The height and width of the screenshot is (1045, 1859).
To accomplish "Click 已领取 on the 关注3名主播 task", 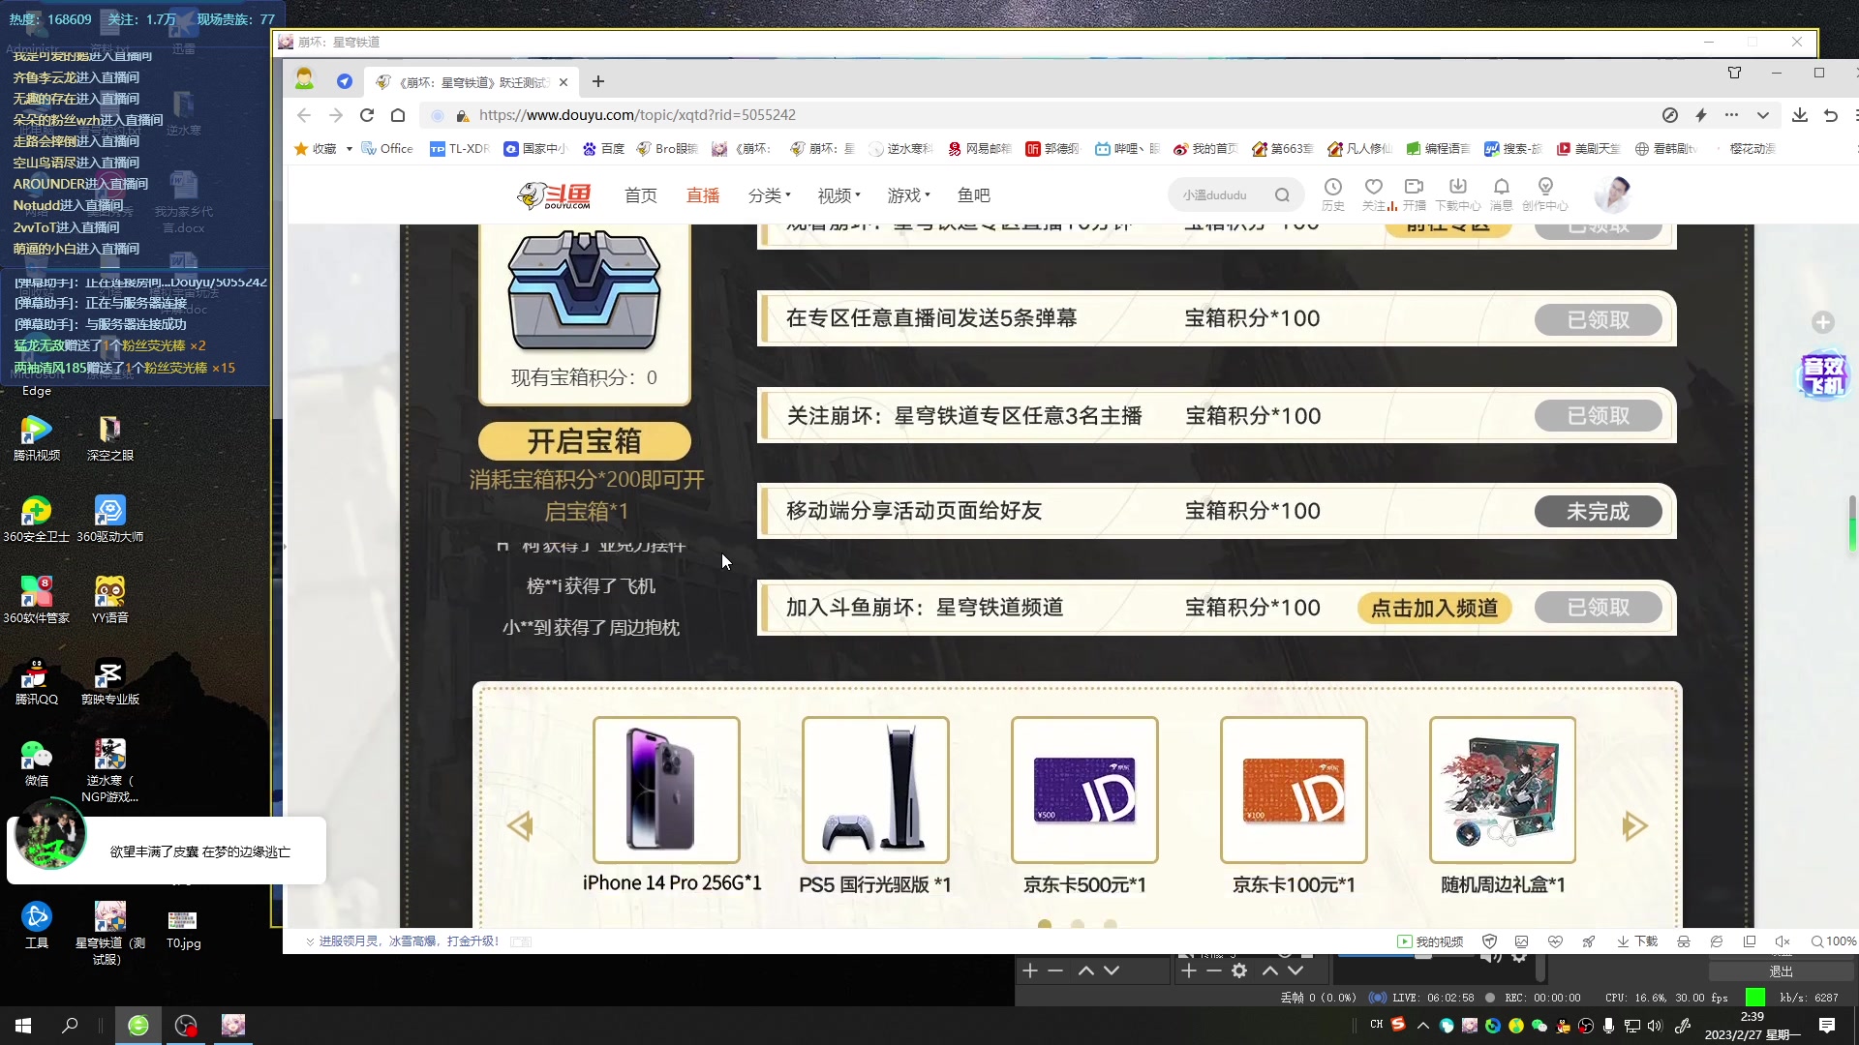I will (1599, 416).
